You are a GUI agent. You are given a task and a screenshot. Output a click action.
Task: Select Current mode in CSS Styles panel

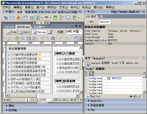tap(104, 22)
